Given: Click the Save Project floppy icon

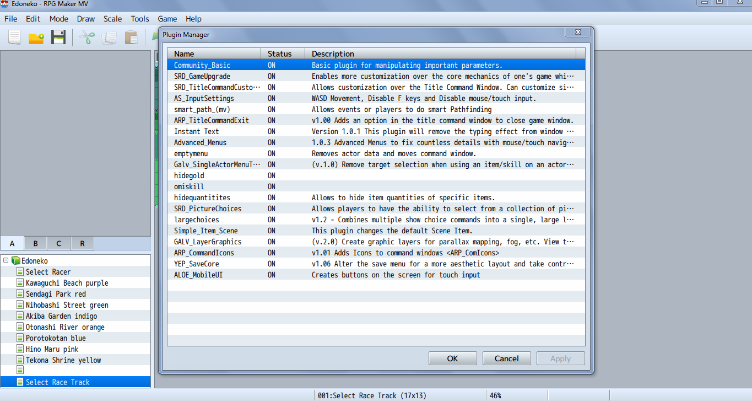Looking at the screenshot, I should pos(58,38).
